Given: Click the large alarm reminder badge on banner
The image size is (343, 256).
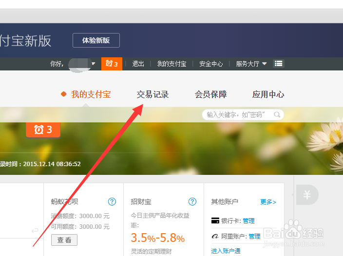Looking at the screenshot, I should tap(43, 130).
